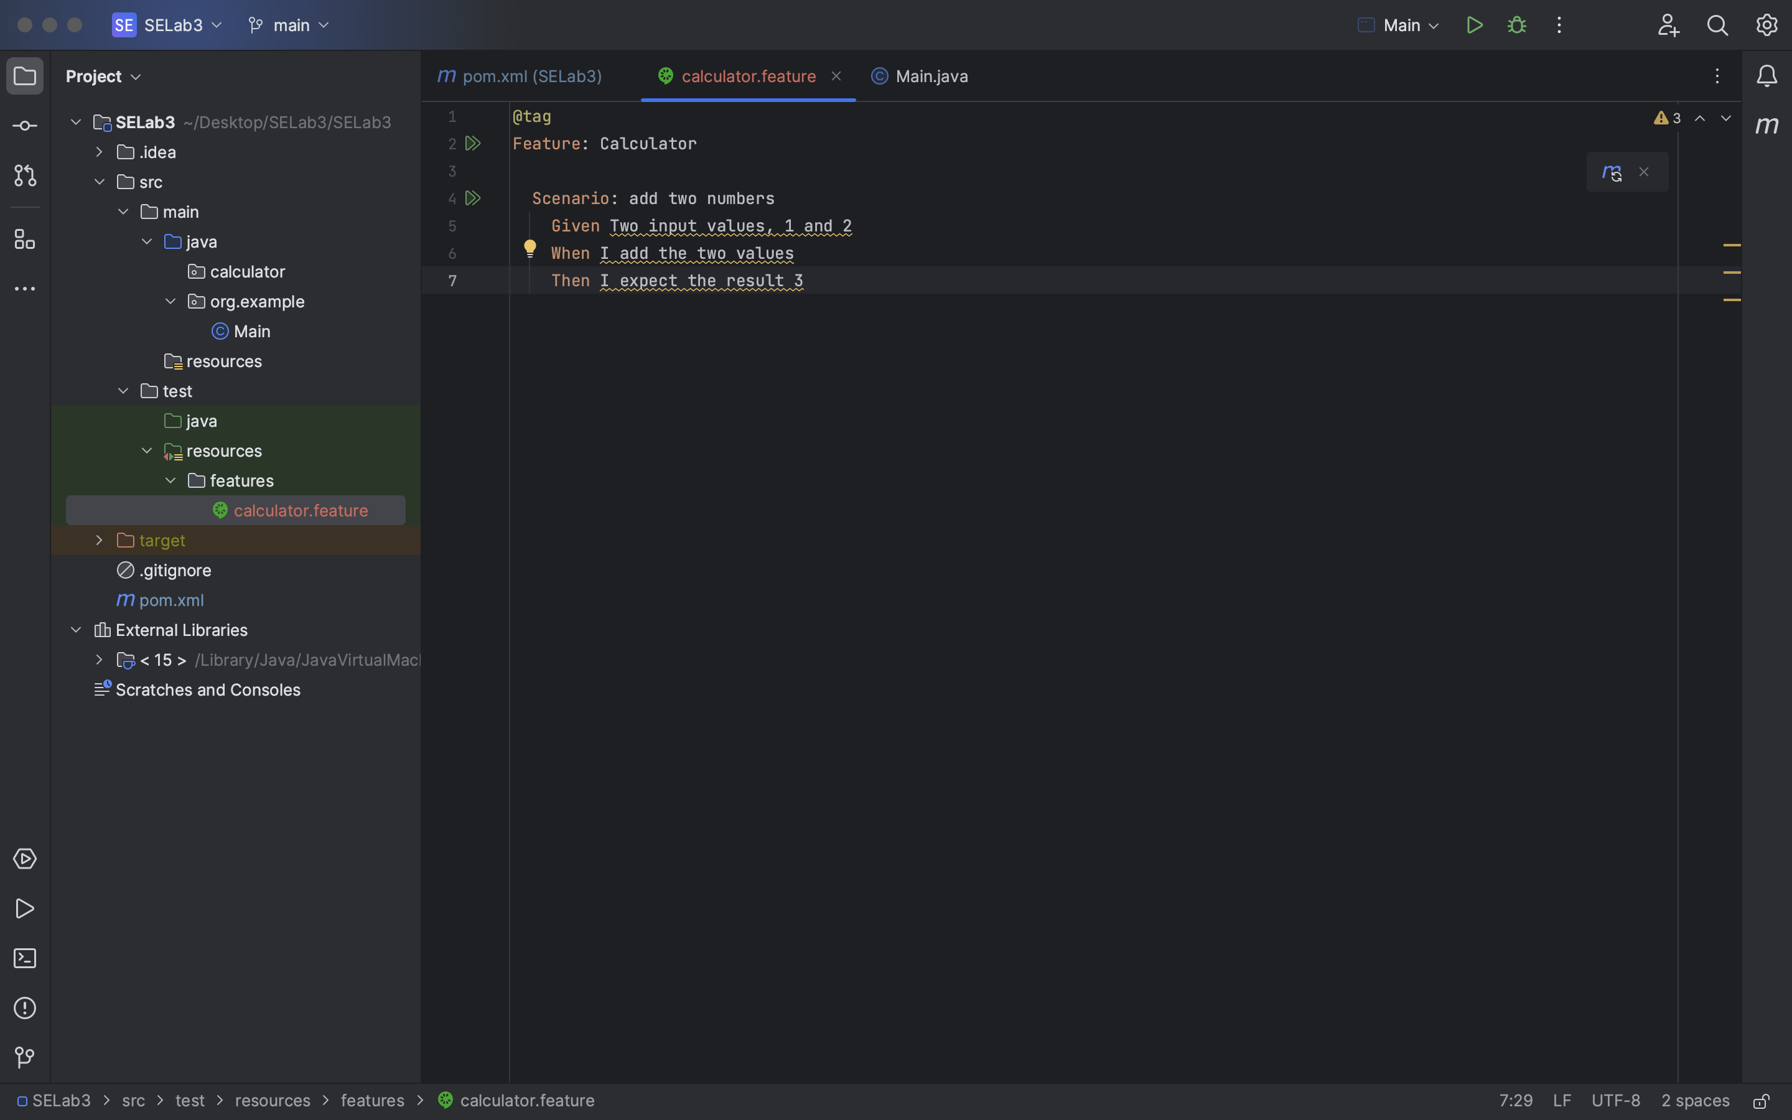The image size is (1792, 1120).
Task: Click 'test' in the breadcrumb bar
Action: [190, 1100]
